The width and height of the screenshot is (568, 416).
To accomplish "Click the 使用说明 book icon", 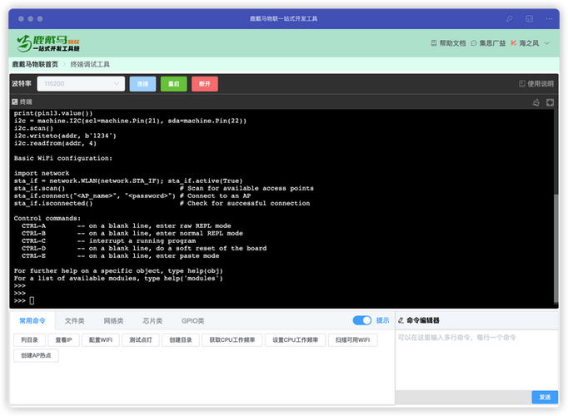I will point(522,83).
